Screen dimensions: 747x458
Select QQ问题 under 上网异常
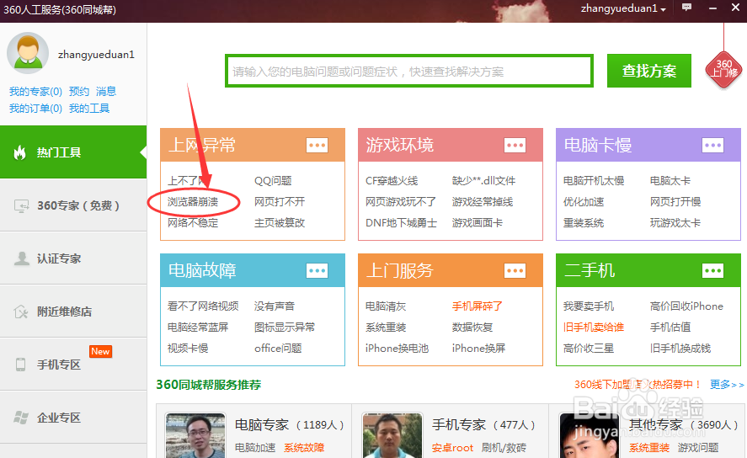pos(273,181)
